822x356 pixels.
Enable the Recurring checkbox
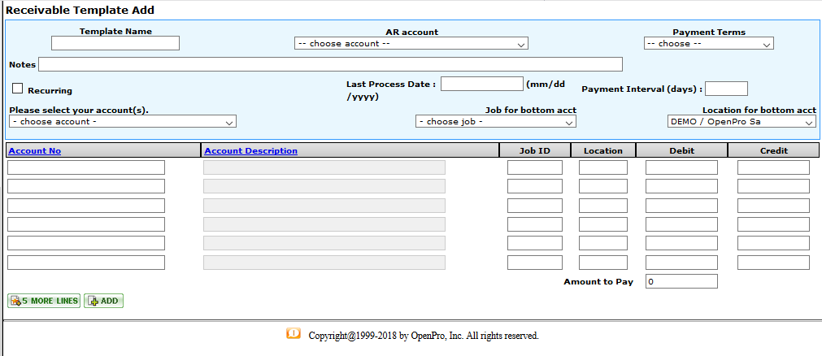[18, 89]
